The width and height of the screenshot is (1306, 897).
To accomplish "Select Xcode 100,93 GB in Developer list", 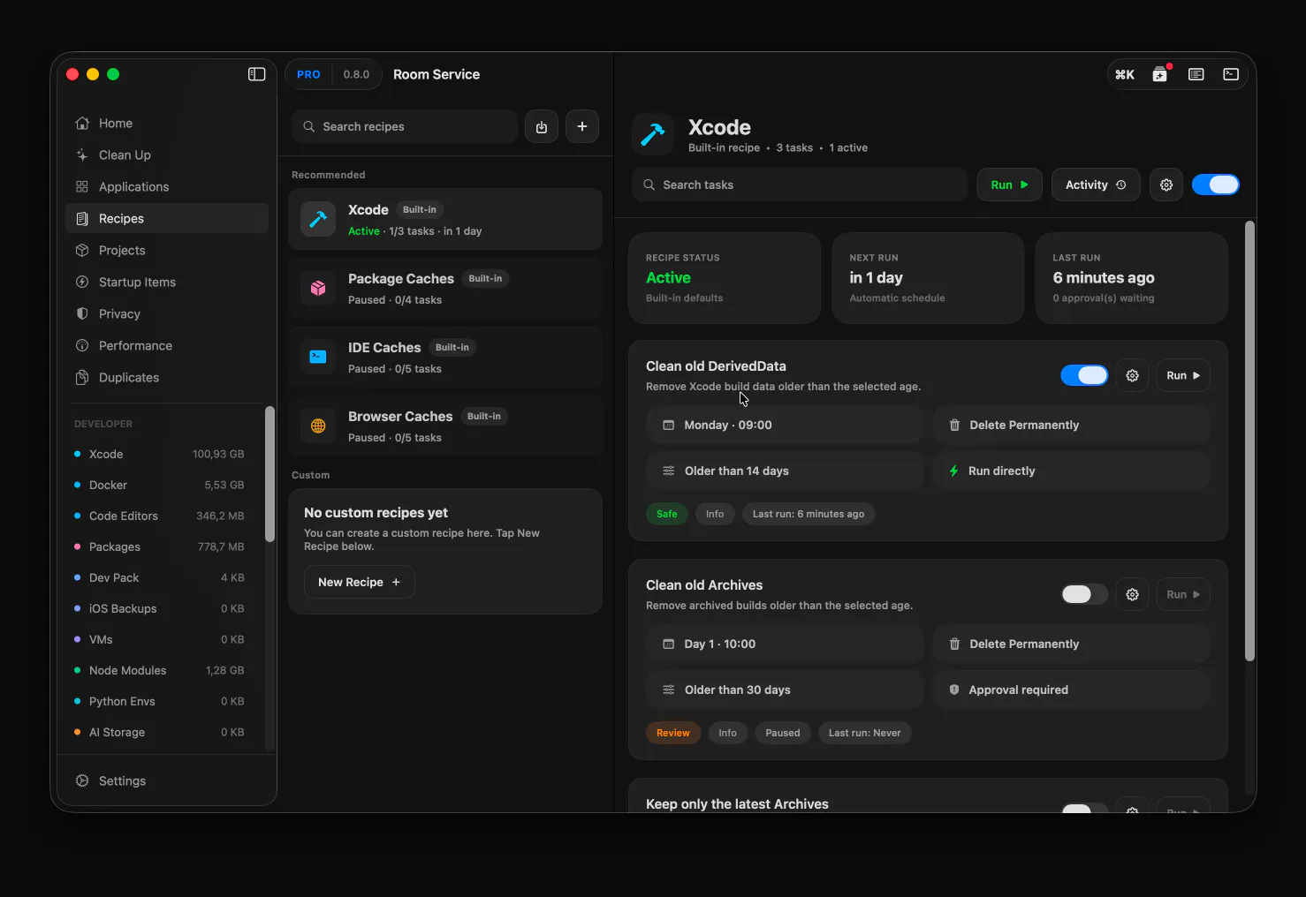I will click(159, 454).
